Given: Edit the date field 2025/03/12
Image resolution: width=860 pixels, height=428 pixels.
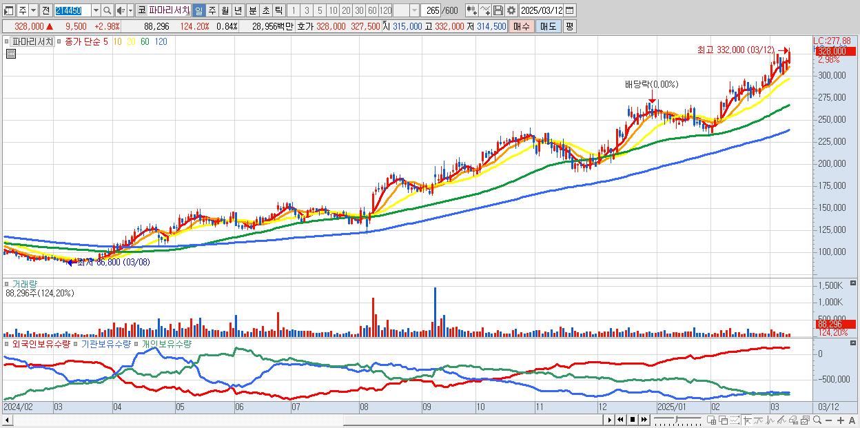Looking at the screenshot, I should pyautogui.click(x=542, y=10).
